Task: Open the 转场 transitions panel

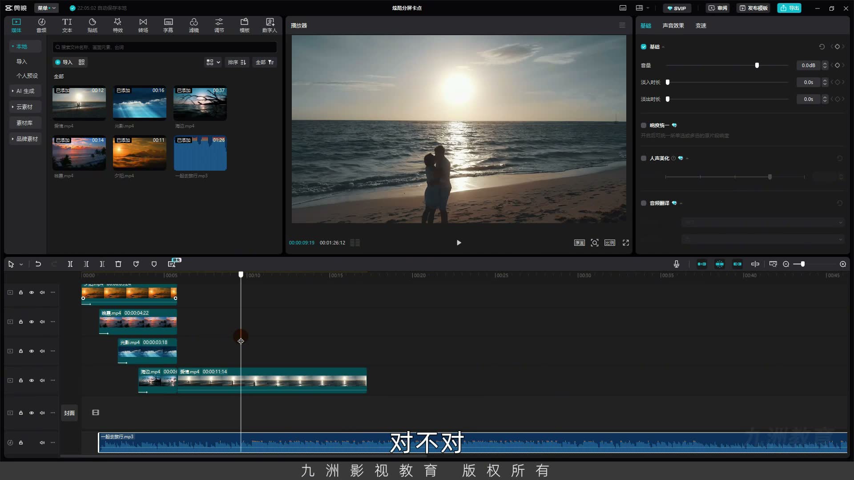Action: pyautogui.click(x=143, y=25)
